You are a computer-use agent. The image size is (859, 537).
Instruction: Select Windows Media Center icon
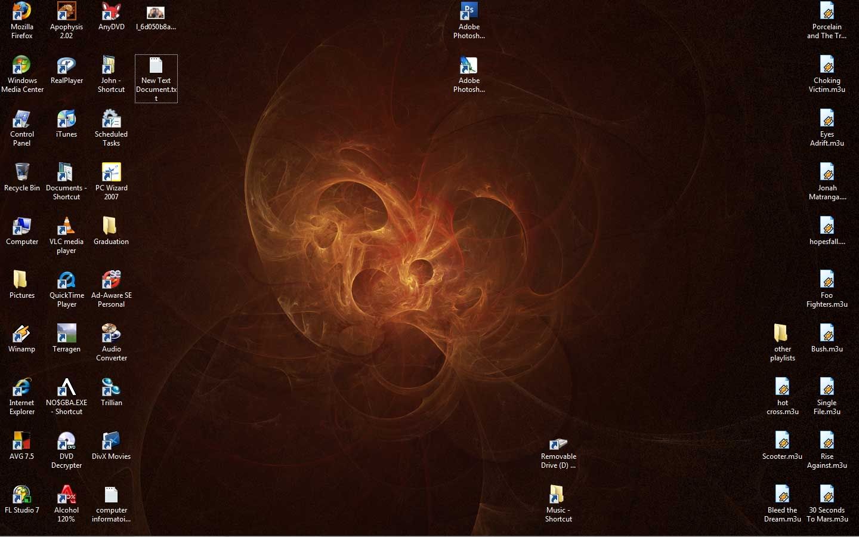click(x=21, y=65)
